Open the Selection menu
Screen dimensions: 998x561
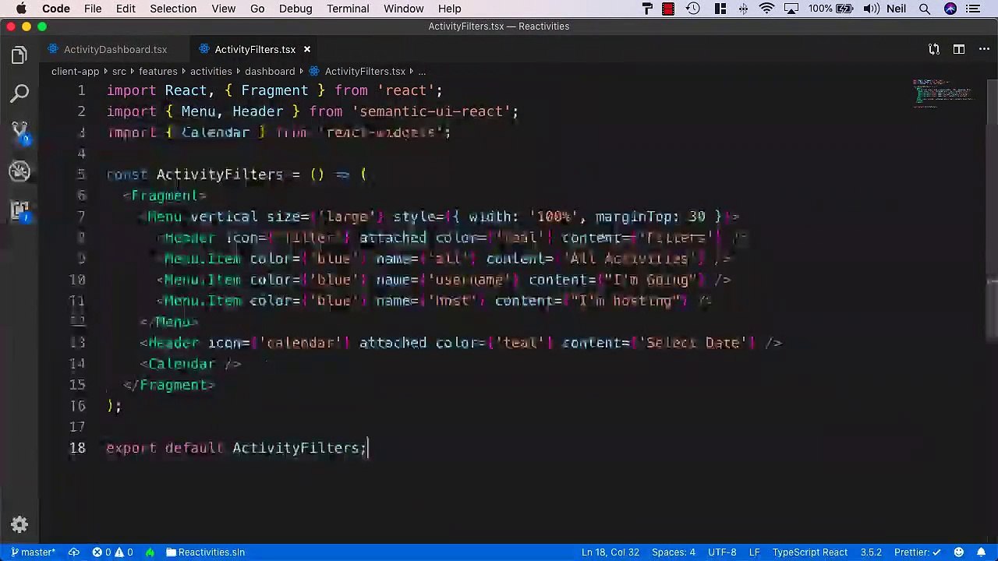[173, 9]
